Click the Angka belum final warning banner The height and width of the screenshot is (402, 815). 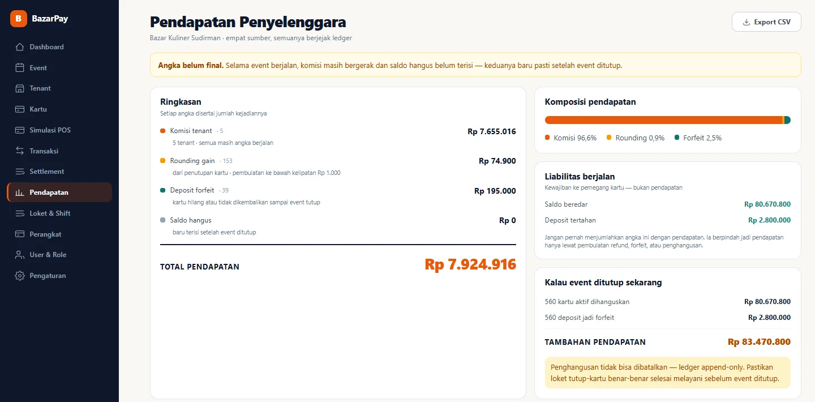475,65
